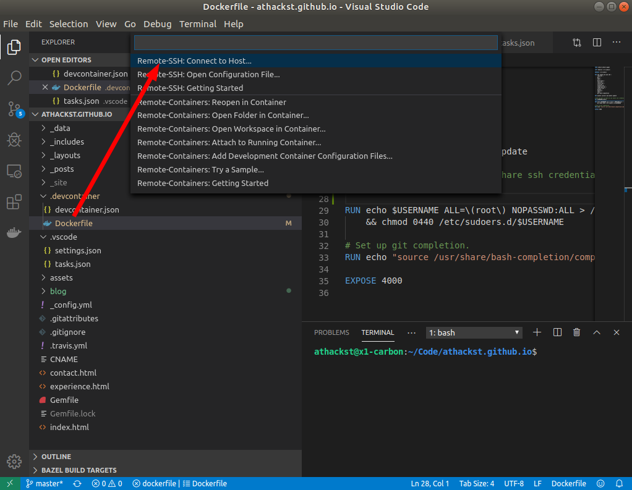Open Gemfile in the file tree
Screen dimensions: 632x490
[64, 400]
